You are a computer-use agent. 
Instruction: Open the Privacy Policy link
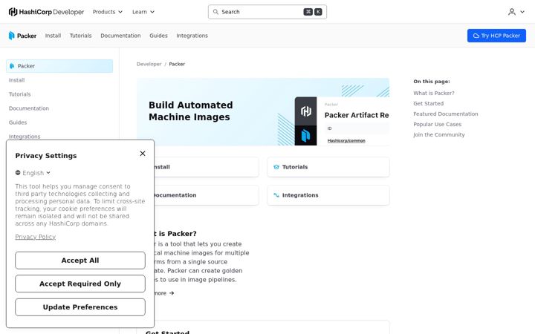click(x=35, y=237)
